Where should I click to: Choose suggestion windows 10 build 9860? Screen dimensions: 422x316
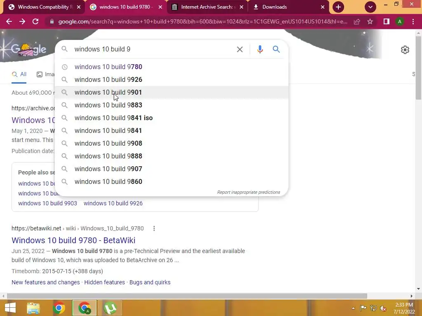[171, 181]
